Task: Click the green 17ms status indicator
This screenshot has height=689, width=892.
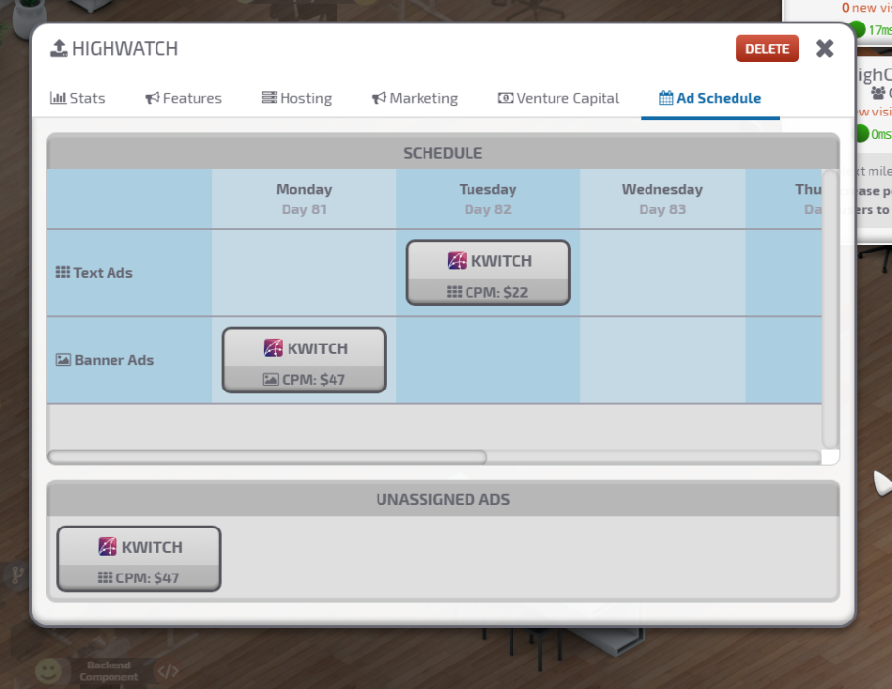Action: tap(856, 29)
